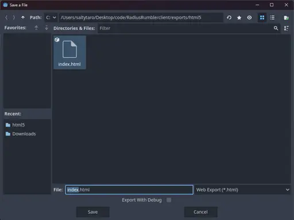
Task: Switch to list view
Action: pos(272,18)
